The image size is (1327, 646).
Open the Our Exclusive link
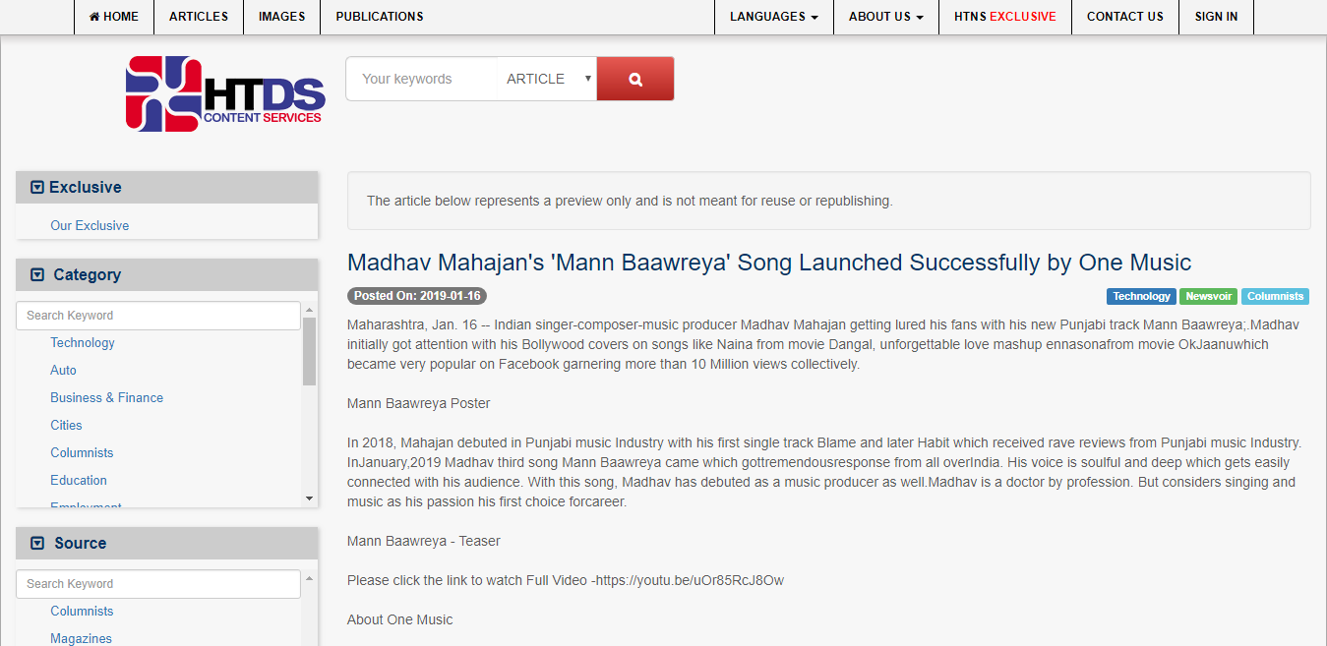(90, 225)
